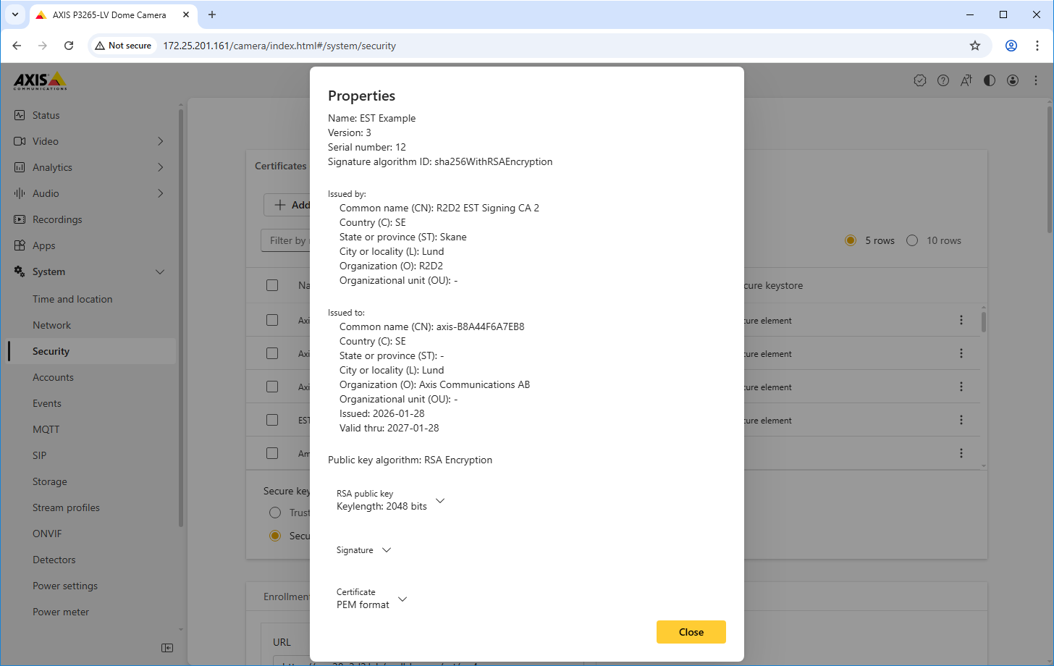Image resolution: width=1054 pixels, height=666 pixels.
Task: Select the 10 rows radio button
Action: [912, 240]
